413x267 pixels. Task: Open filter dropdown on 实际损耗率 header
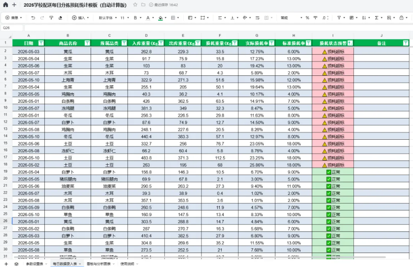click(x=272, y=43)
